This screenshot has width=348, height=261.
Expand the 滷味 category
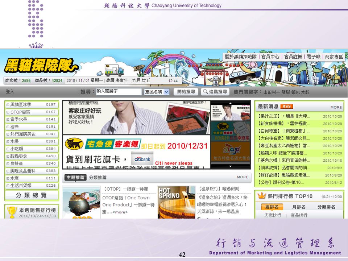click(8, 127)
